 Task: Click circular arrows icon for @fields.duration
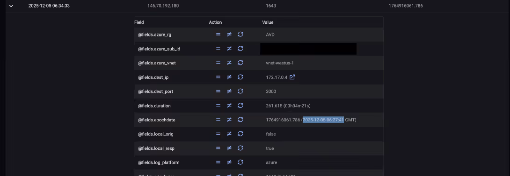coord(240,106)
